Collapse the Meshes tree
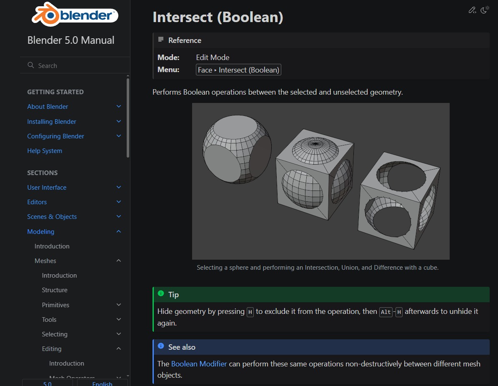This screenshot has height=386, width=498. [x=119, y=261]
